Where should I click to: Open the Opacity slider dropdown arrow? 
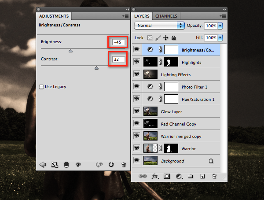tap(220, 26)
